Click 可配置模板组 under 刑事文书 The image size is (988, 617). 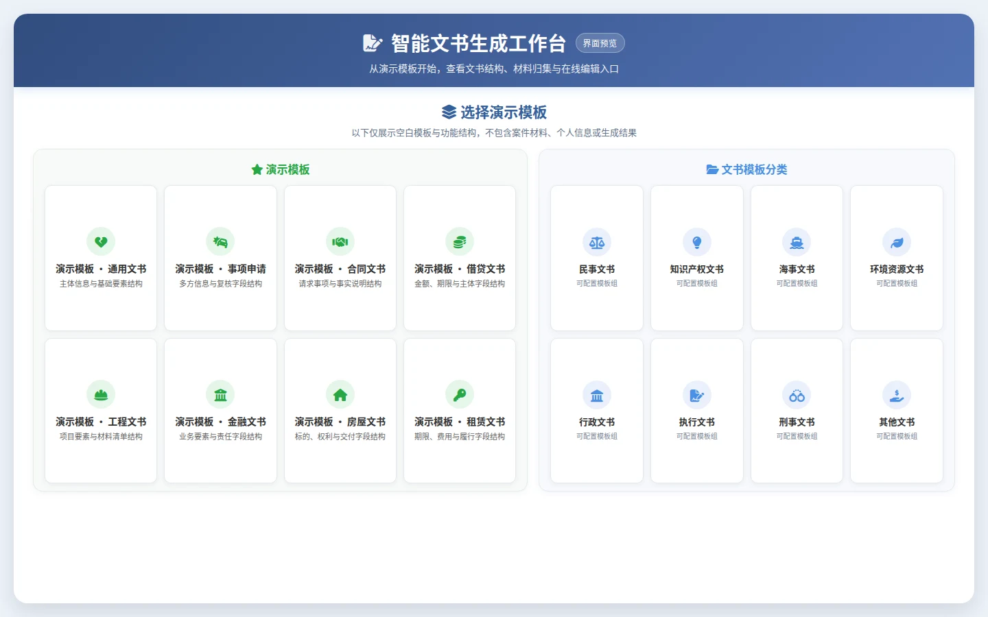[797, 436]
